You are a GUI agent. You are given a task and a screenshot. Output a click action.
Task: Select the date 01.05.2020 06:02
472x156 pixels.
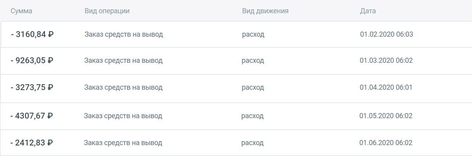click(x=386, y=116)
